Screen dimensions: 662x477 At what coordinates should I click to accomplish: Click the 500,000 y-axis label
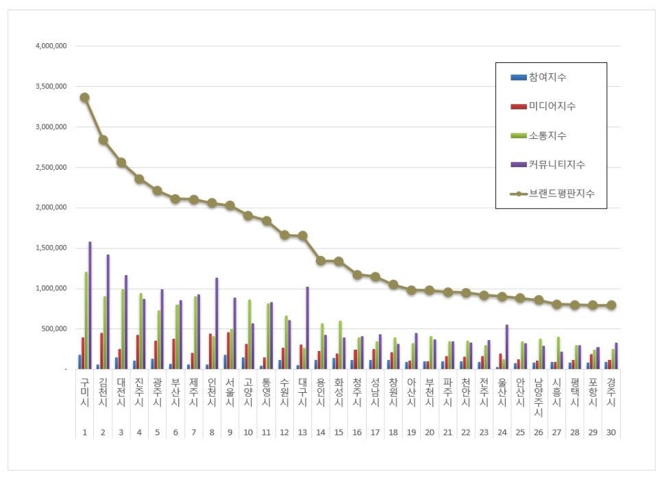[x=53, y=329]
